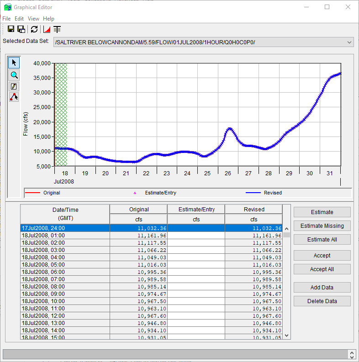Image resolution: width=359 pixels, height=362 pixels.
Task: Click the Estimate All button
Action: pyautogui.click(x=322, y=240)
